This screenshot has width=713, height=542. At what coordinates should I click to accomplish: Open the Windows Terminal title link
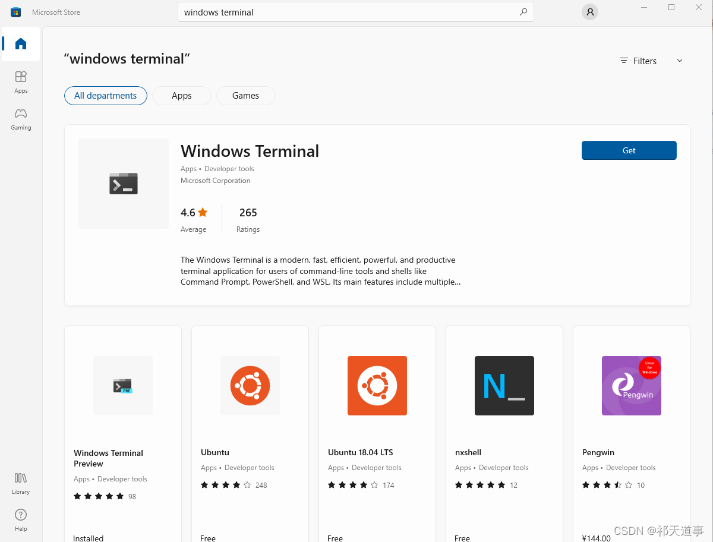(x=250, y=151)
